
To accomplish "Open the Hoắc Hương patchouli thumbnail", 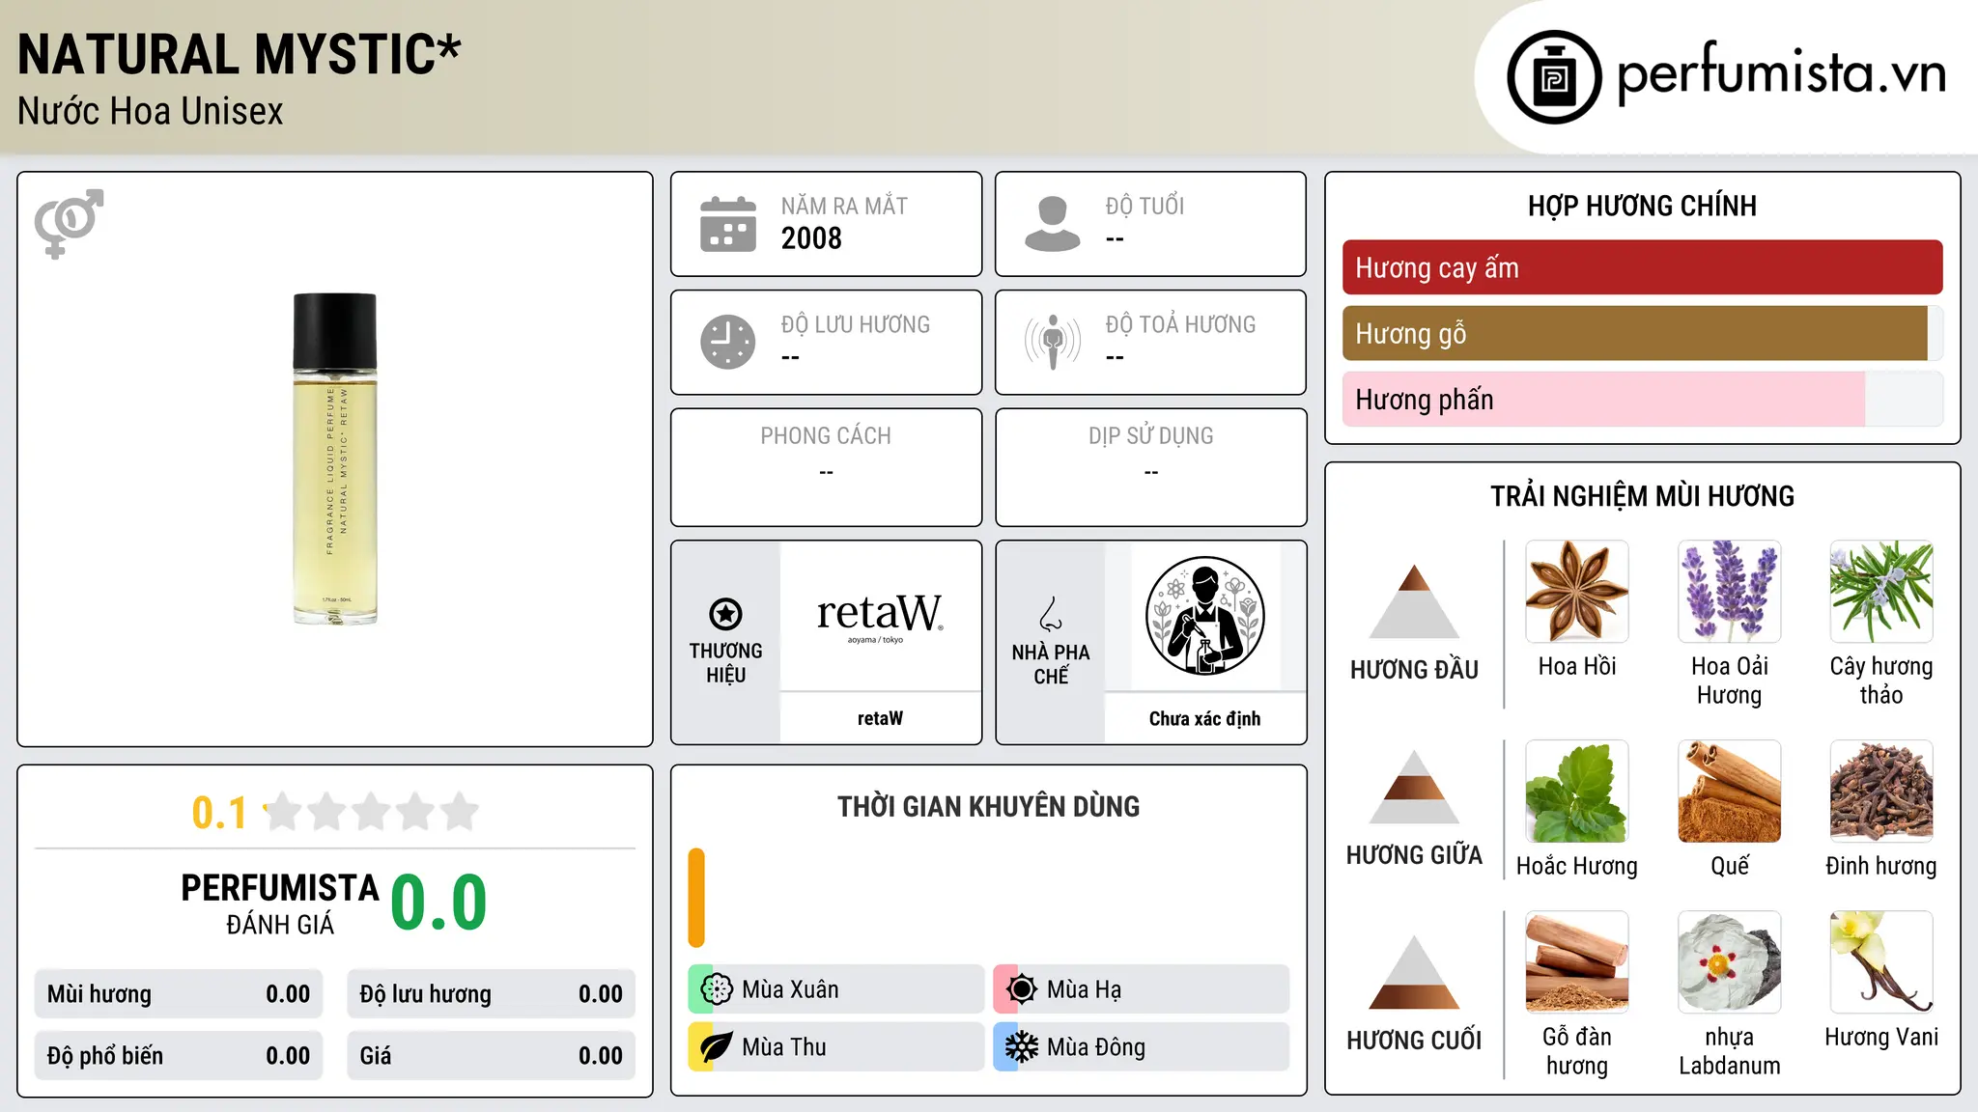I will (x=1577, y=792).
